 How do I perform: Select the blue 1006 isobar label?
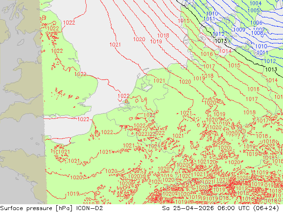point(256,23)
